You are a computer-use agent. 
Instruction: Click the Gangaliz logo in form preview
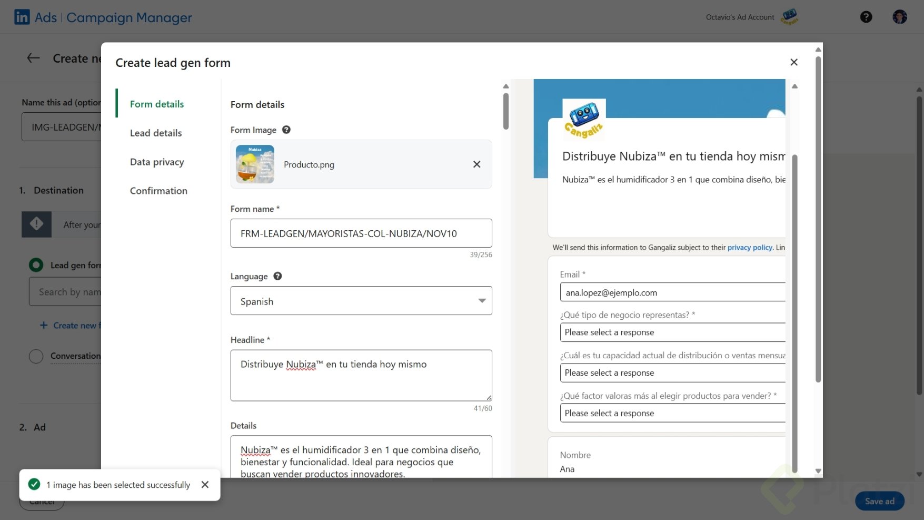584,120
